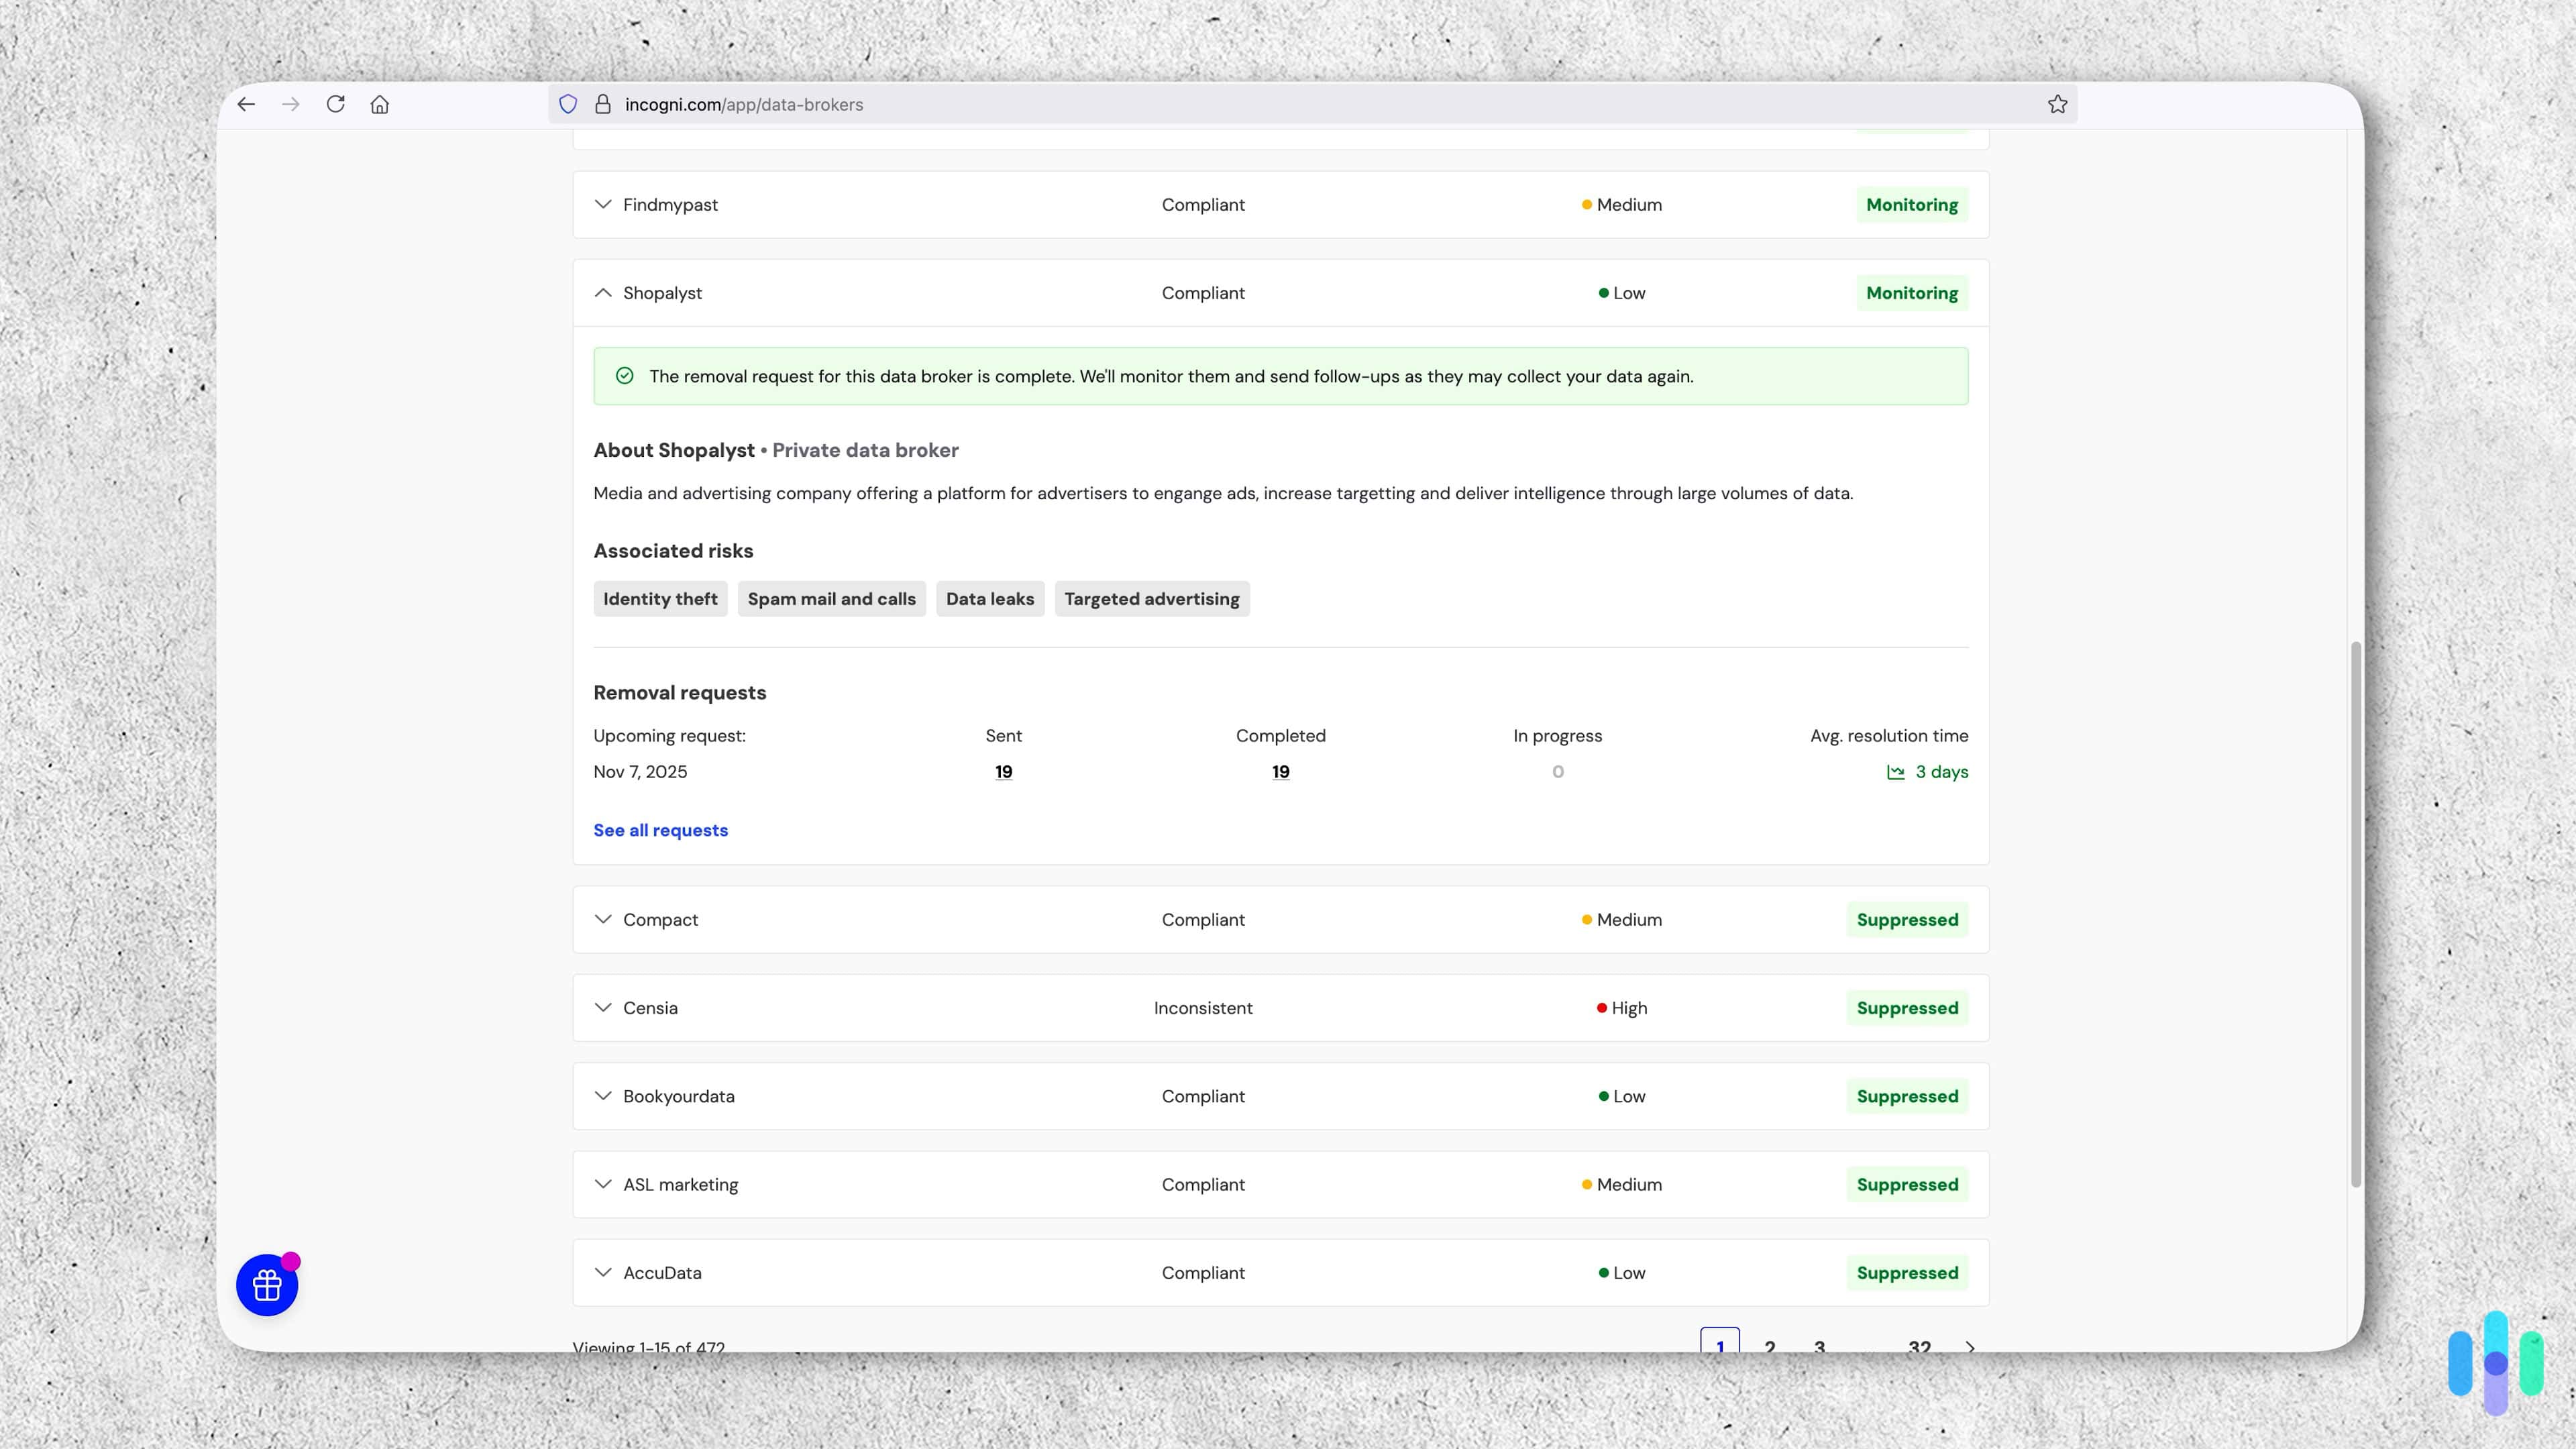2576x1449 pixels.
Task: Collapse the Shopalyst broker row
Action: tap(1281, 293)
